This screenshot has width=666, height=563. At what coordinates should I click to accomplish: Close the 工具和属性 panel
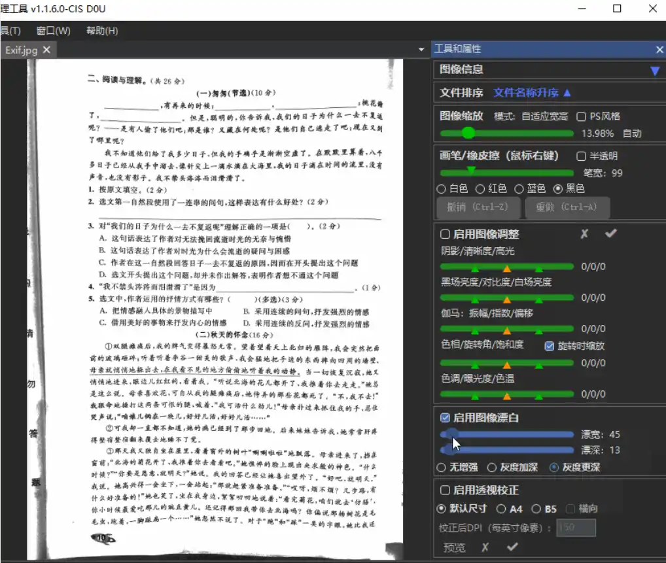[x=659, y=50]
